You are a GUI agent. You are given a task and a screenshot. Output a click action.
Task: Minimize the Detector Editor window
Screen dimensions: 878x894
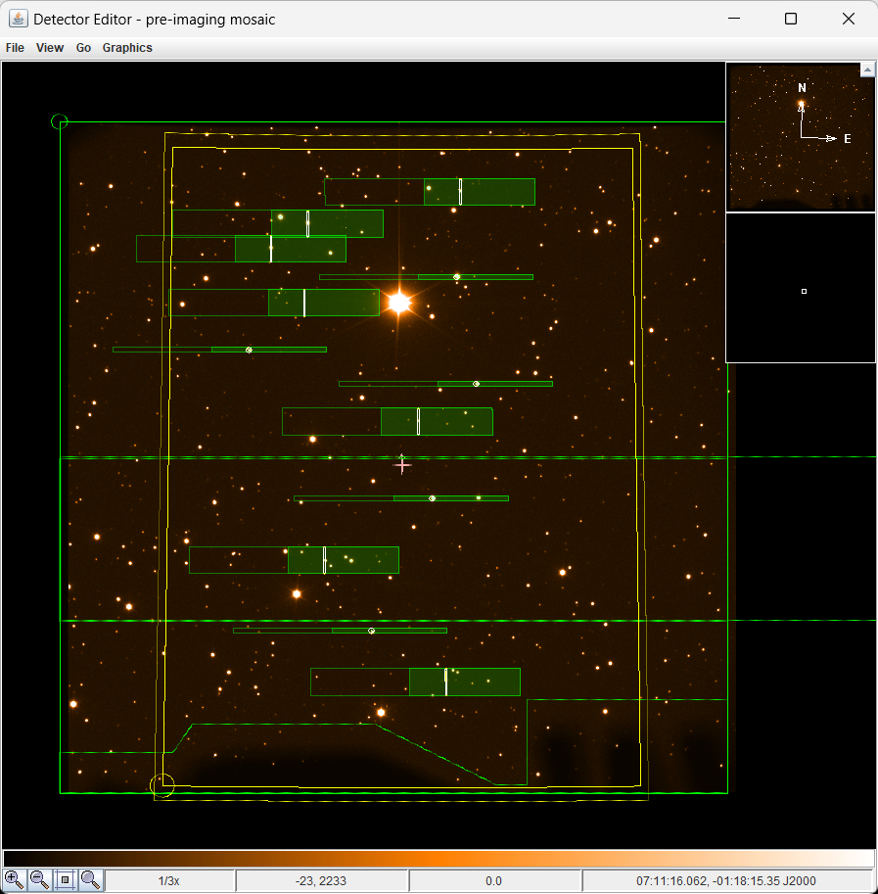[x=734, y=19]
